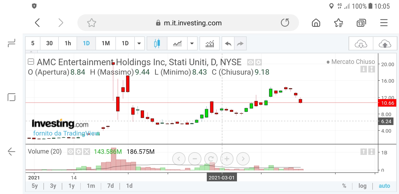Select the highlighted 1D interval
This screenshot has width=399, height=194.
[x=86, y=43]
